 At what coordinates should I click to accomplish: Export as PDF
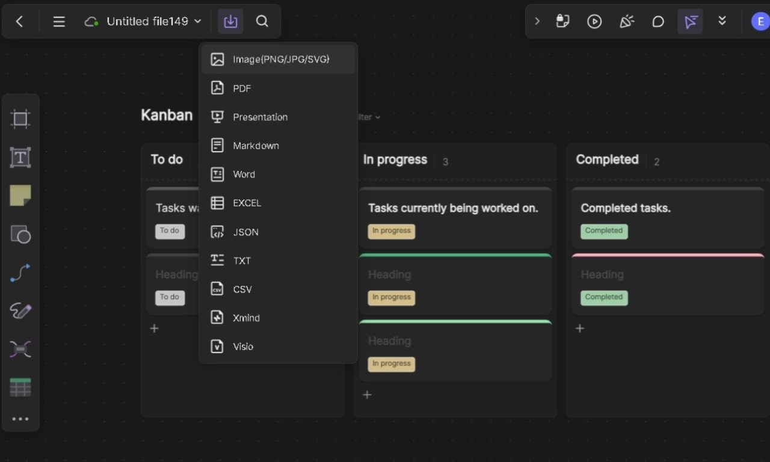(278, 88)
